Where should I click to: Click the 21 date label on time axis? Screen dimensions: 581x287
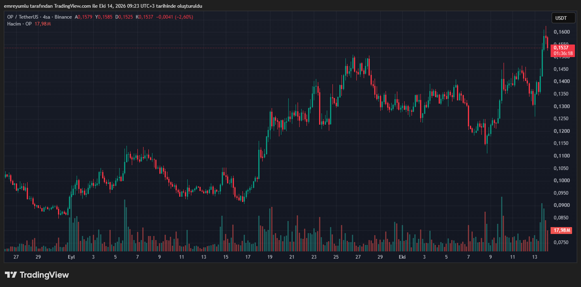292,257
